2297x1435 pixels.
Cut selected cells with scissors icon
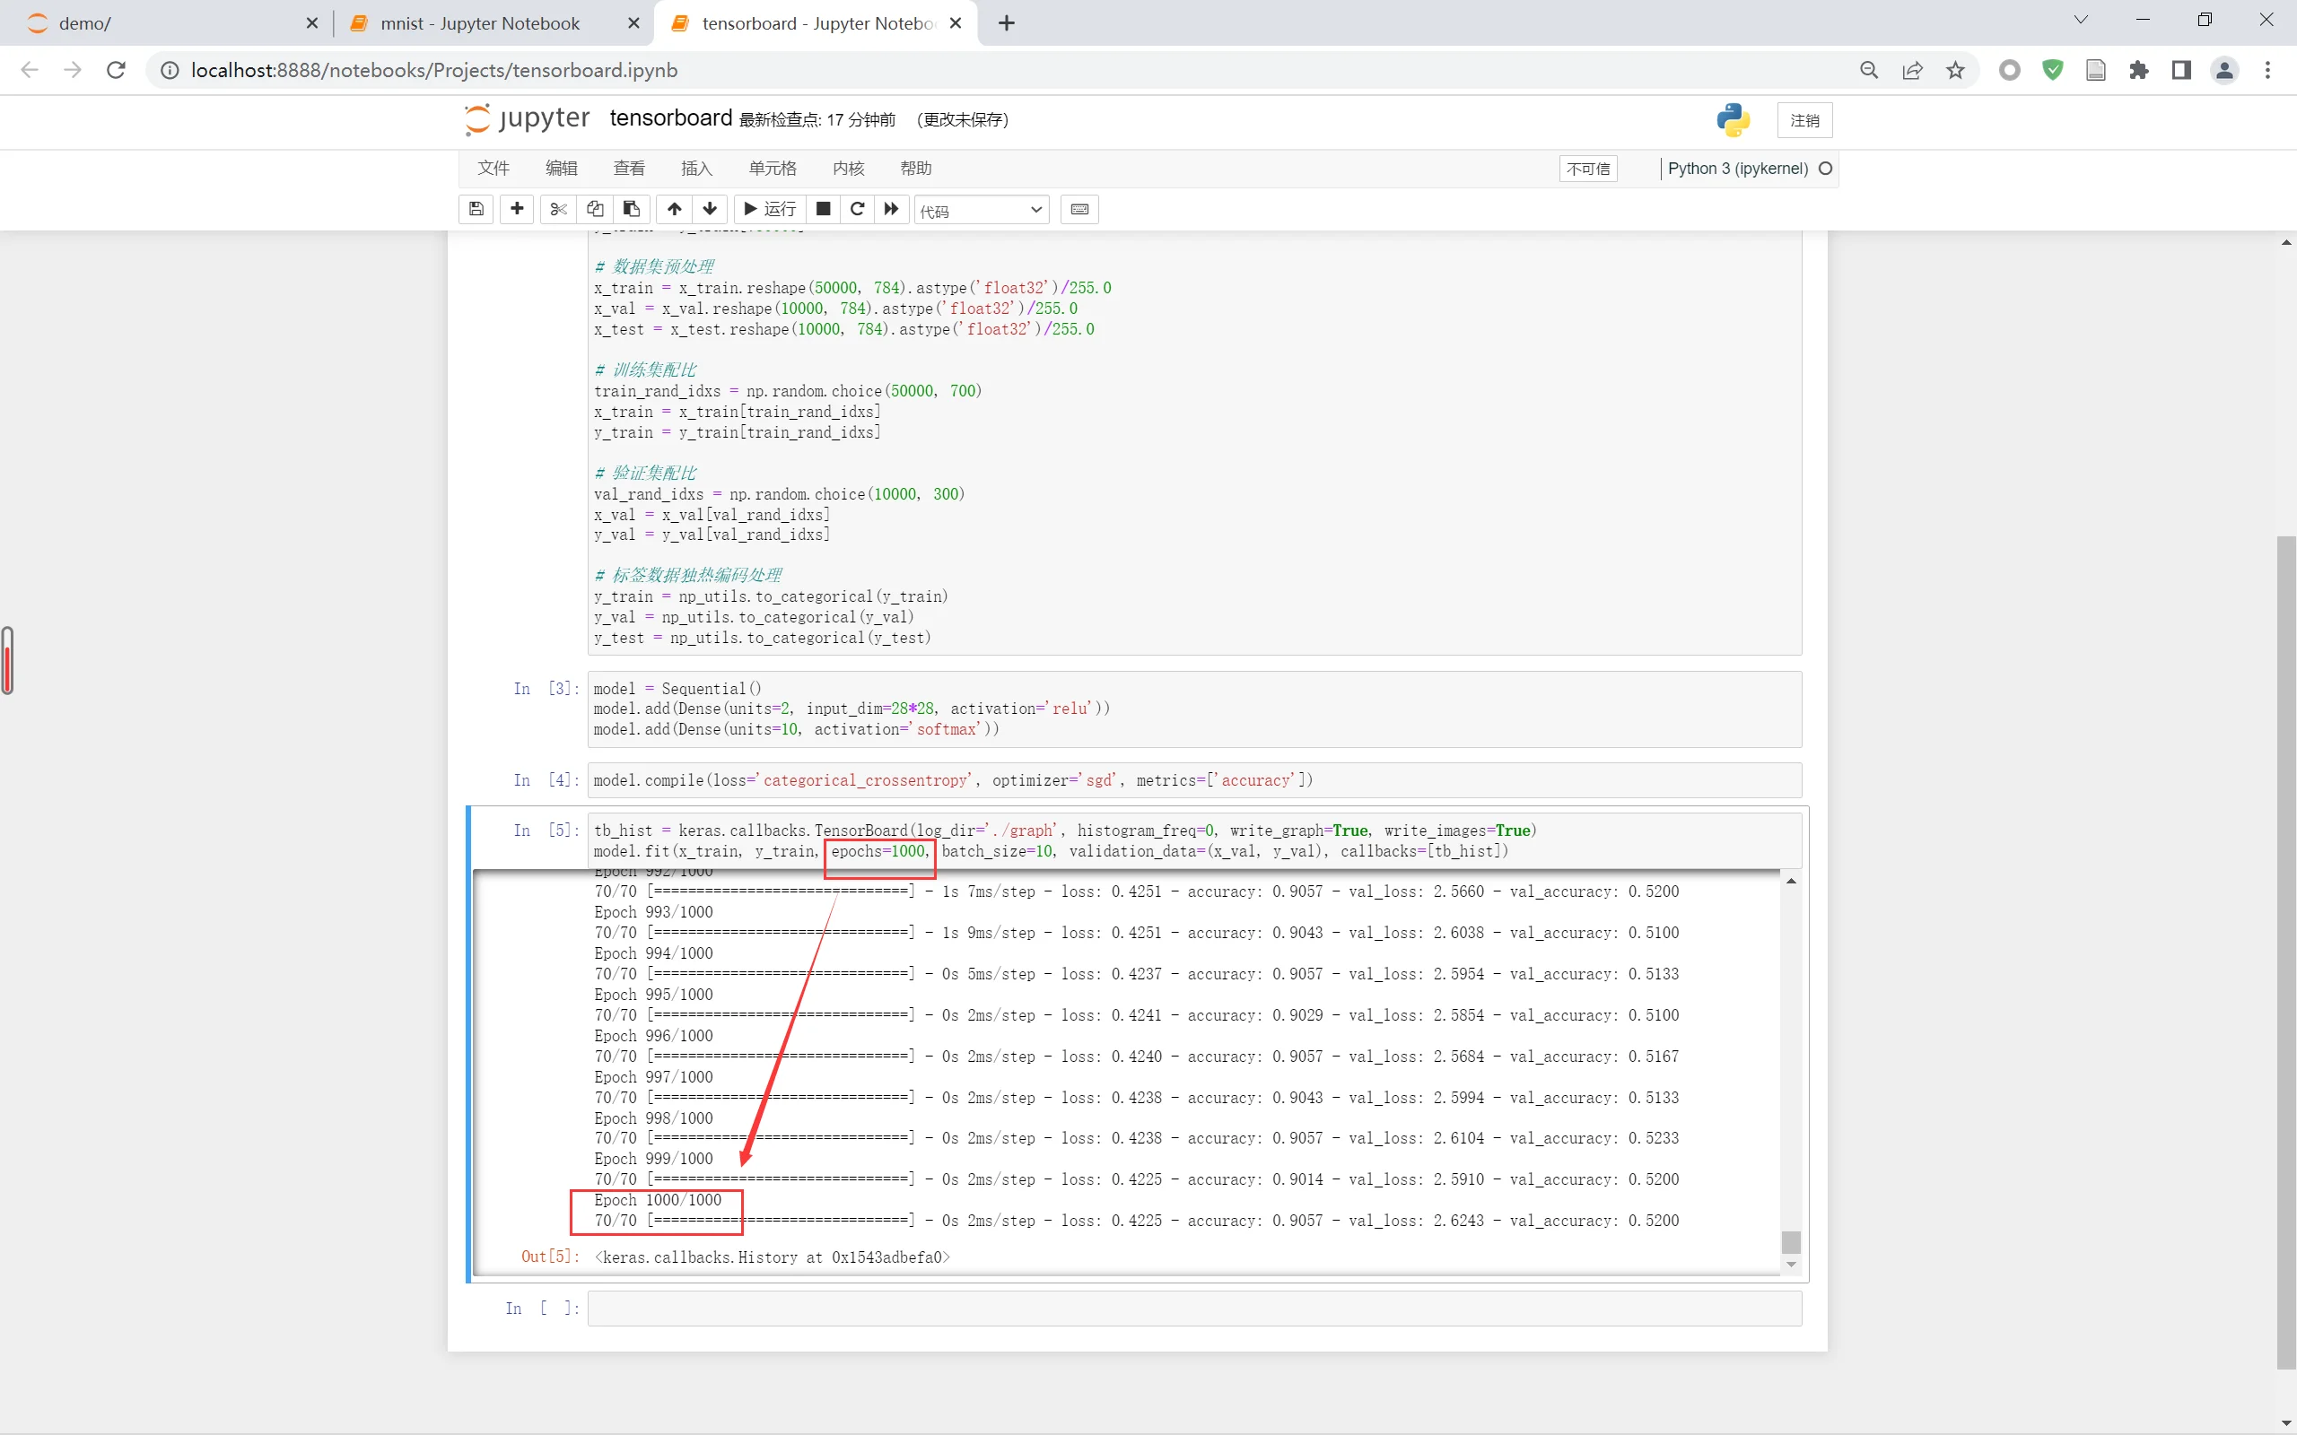pyautogui.click(x=558, y=209)
